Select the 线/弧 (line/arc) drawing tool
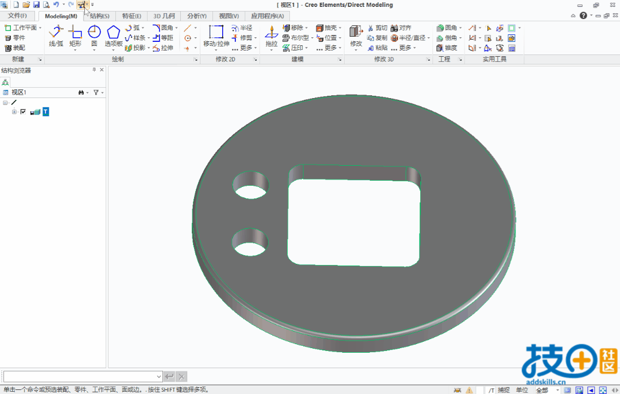The image size is (620, 394). (56, 36)
